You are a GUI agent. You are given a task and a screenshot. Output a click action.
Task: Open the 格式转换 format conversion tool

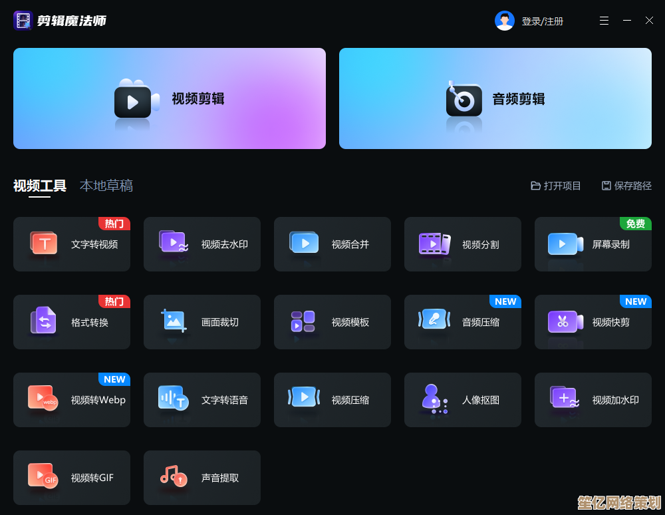coord(72,322)
